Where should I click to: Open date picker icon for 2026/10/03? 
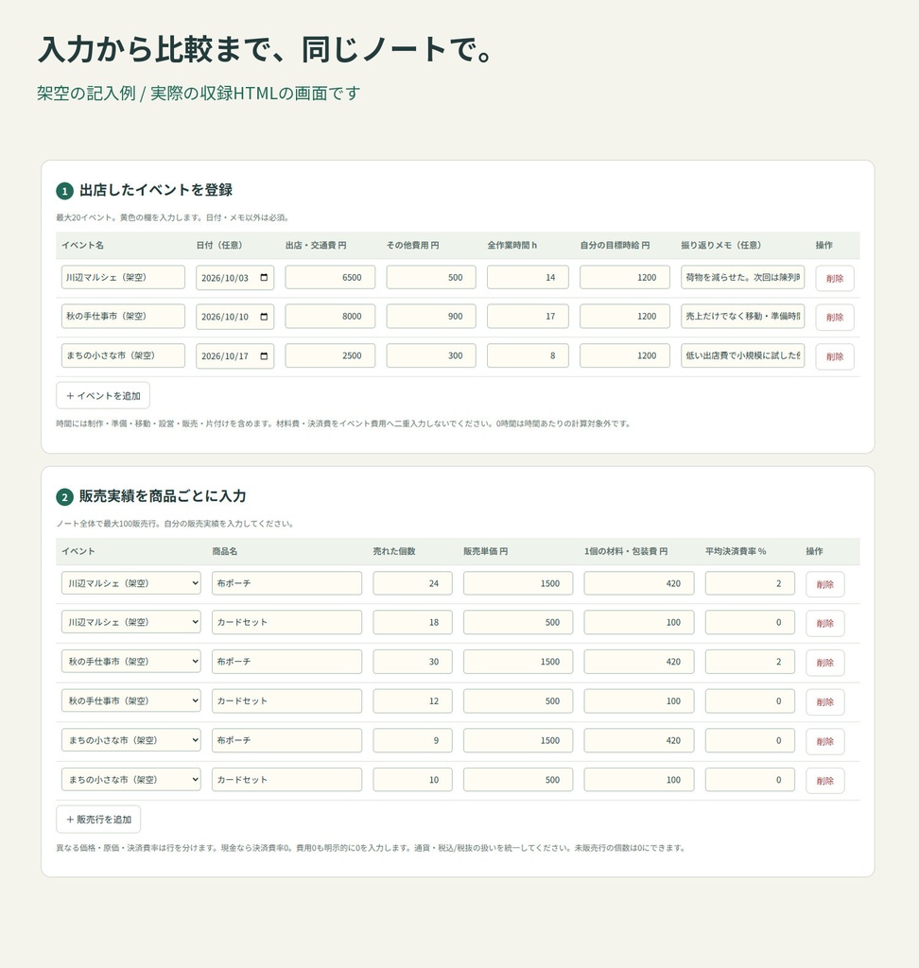click(264, 278)
